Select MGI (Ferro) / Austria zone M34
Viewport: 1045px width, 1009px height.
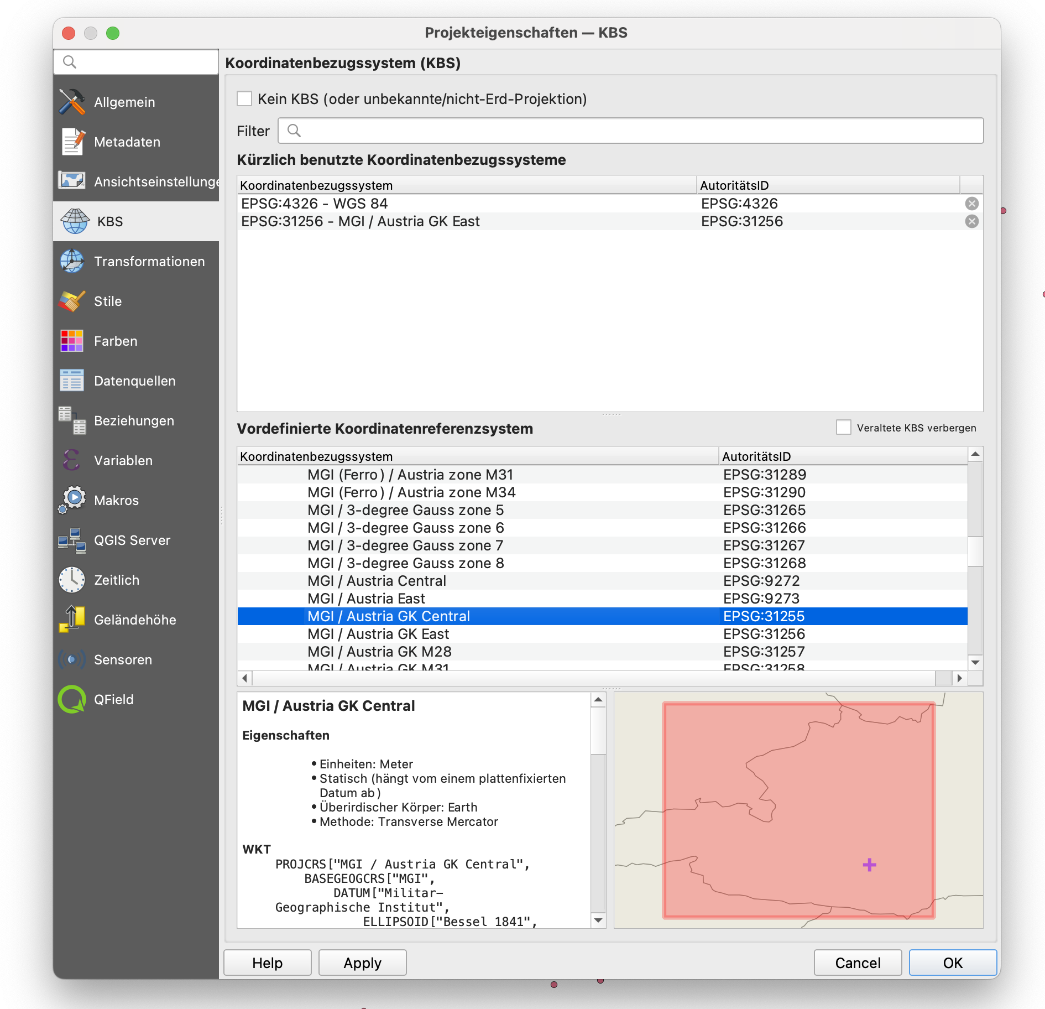602,492
